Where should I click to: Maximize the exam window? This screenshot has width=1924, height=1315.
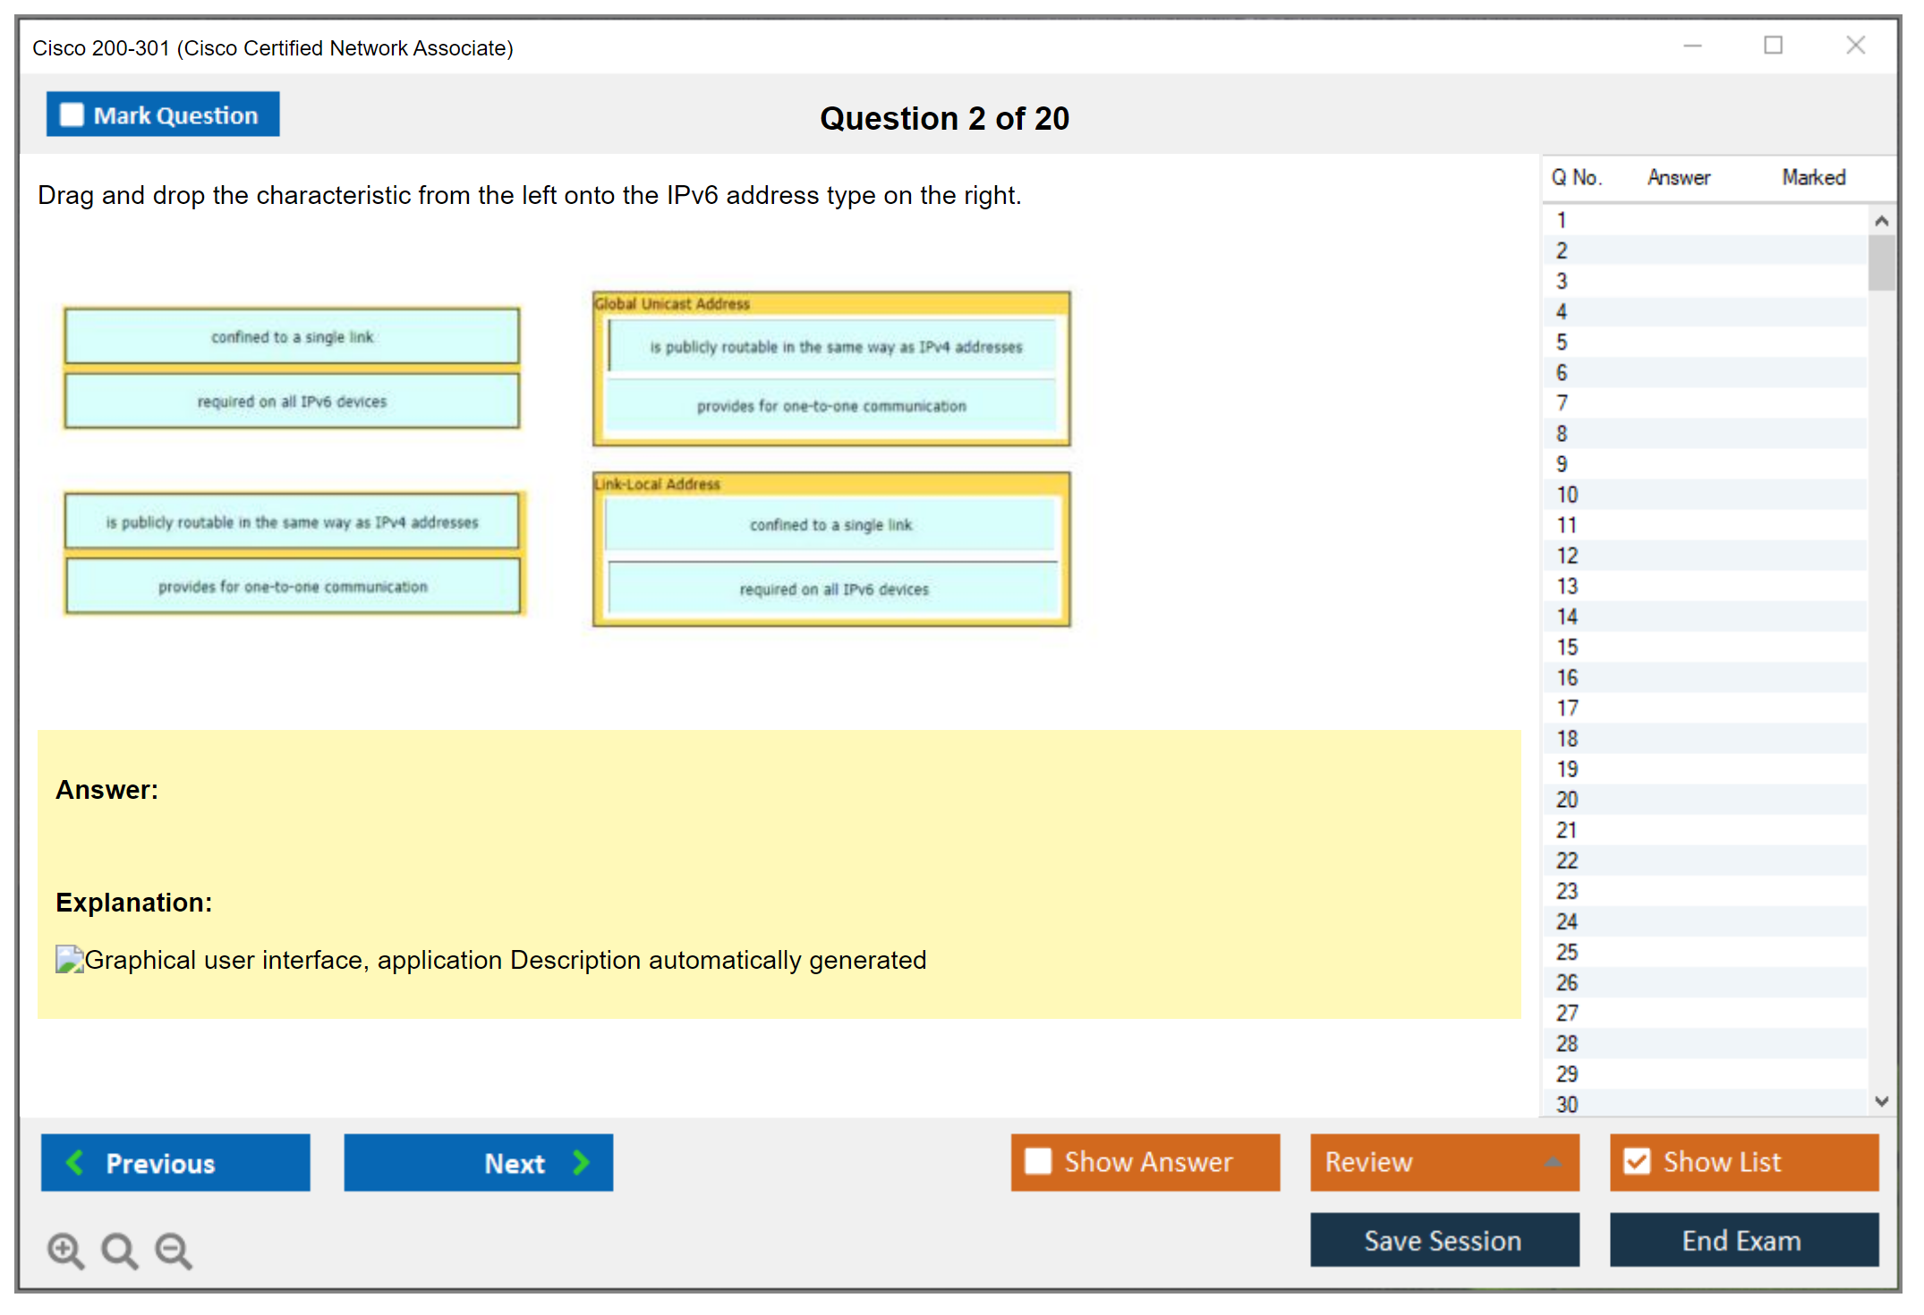[x=1773, y=46]
